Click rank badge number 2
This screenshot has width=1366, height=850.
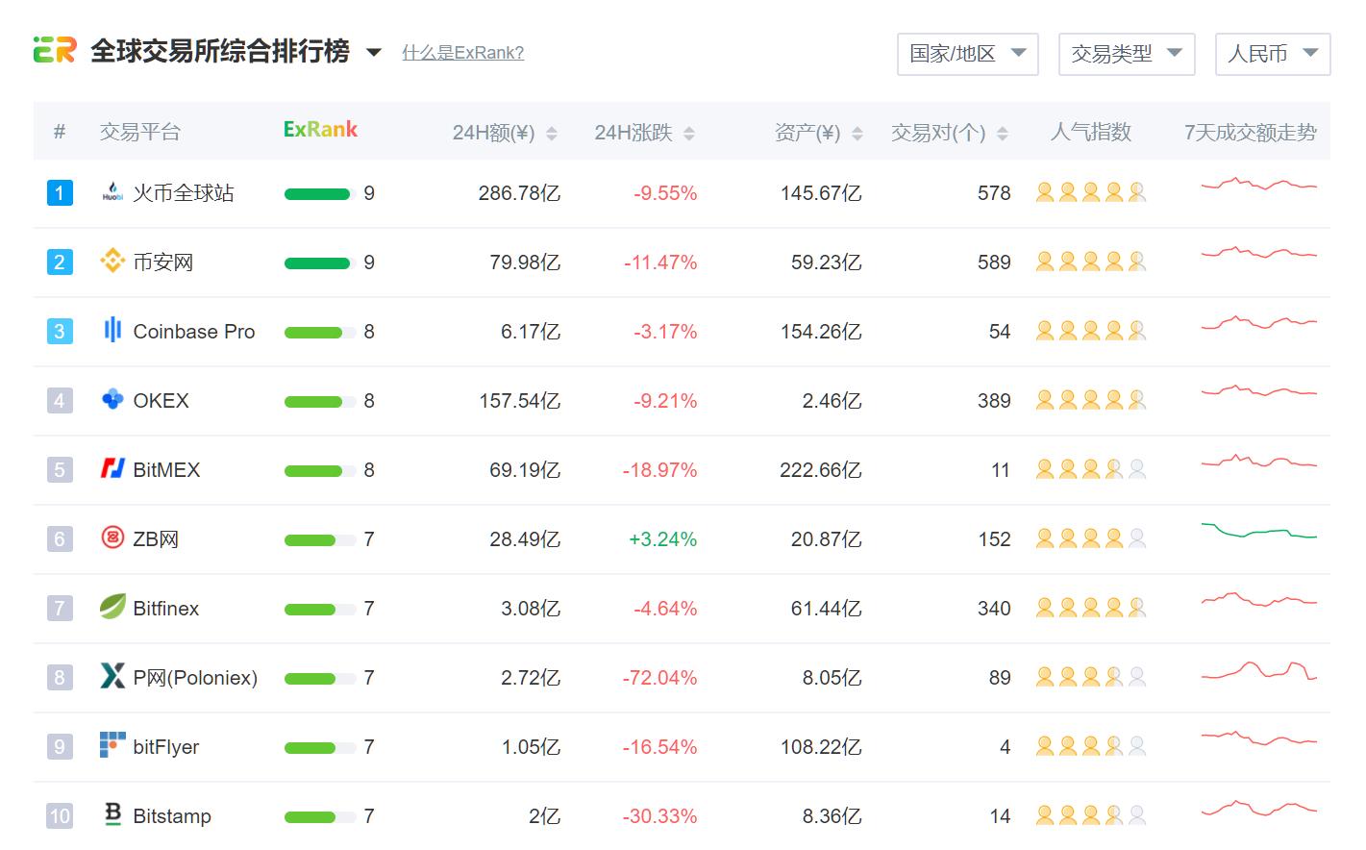click(x=60, y=262)
